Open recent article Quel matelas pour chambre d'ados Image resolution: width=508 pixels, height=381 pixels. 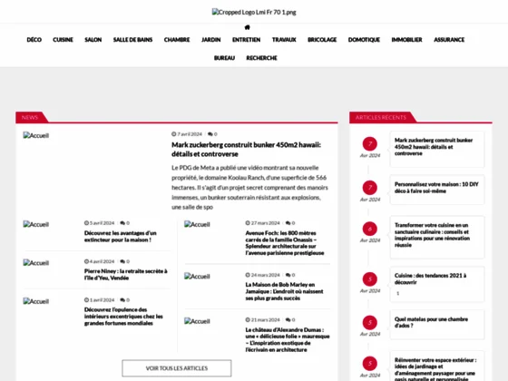pos(431,322)
